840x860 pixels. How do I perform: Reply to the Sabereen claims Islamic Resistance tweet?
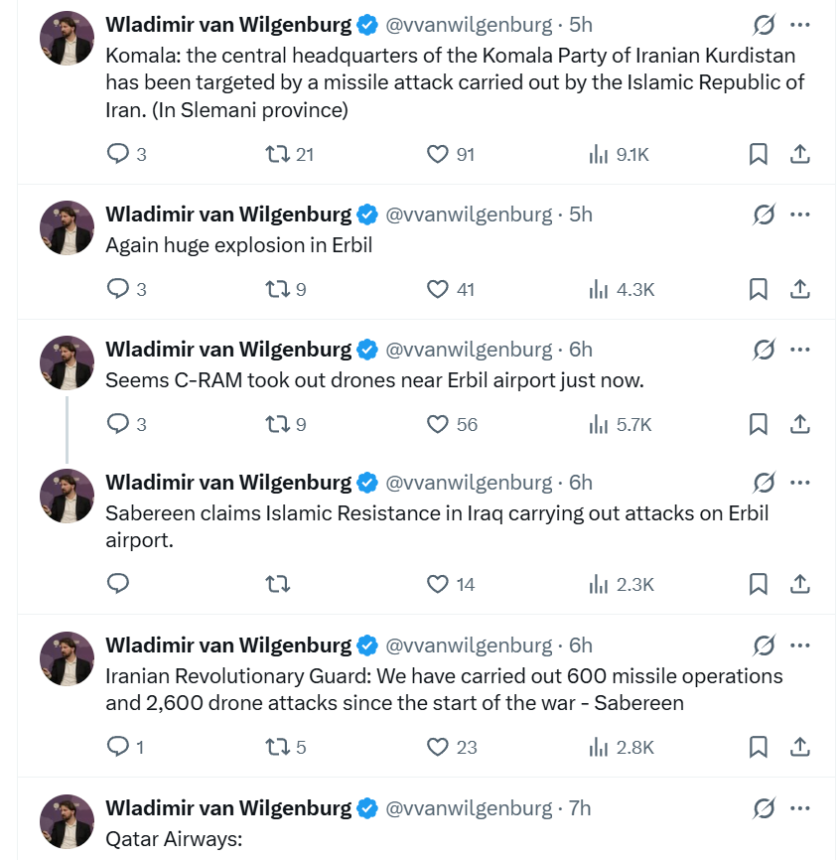(118, 584)
